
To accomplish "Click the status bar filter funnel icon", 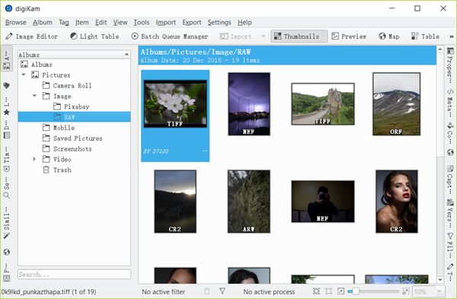I will click(x=222, y=291).
